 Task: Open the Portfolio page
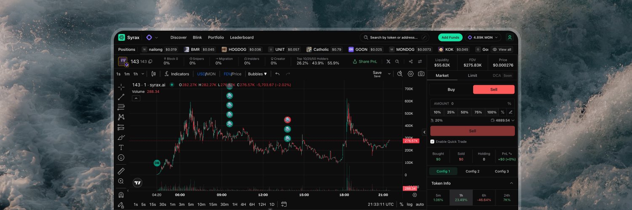click(x=216, y=37)
